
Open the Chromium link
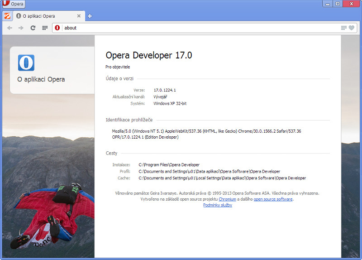pos(228,199)
